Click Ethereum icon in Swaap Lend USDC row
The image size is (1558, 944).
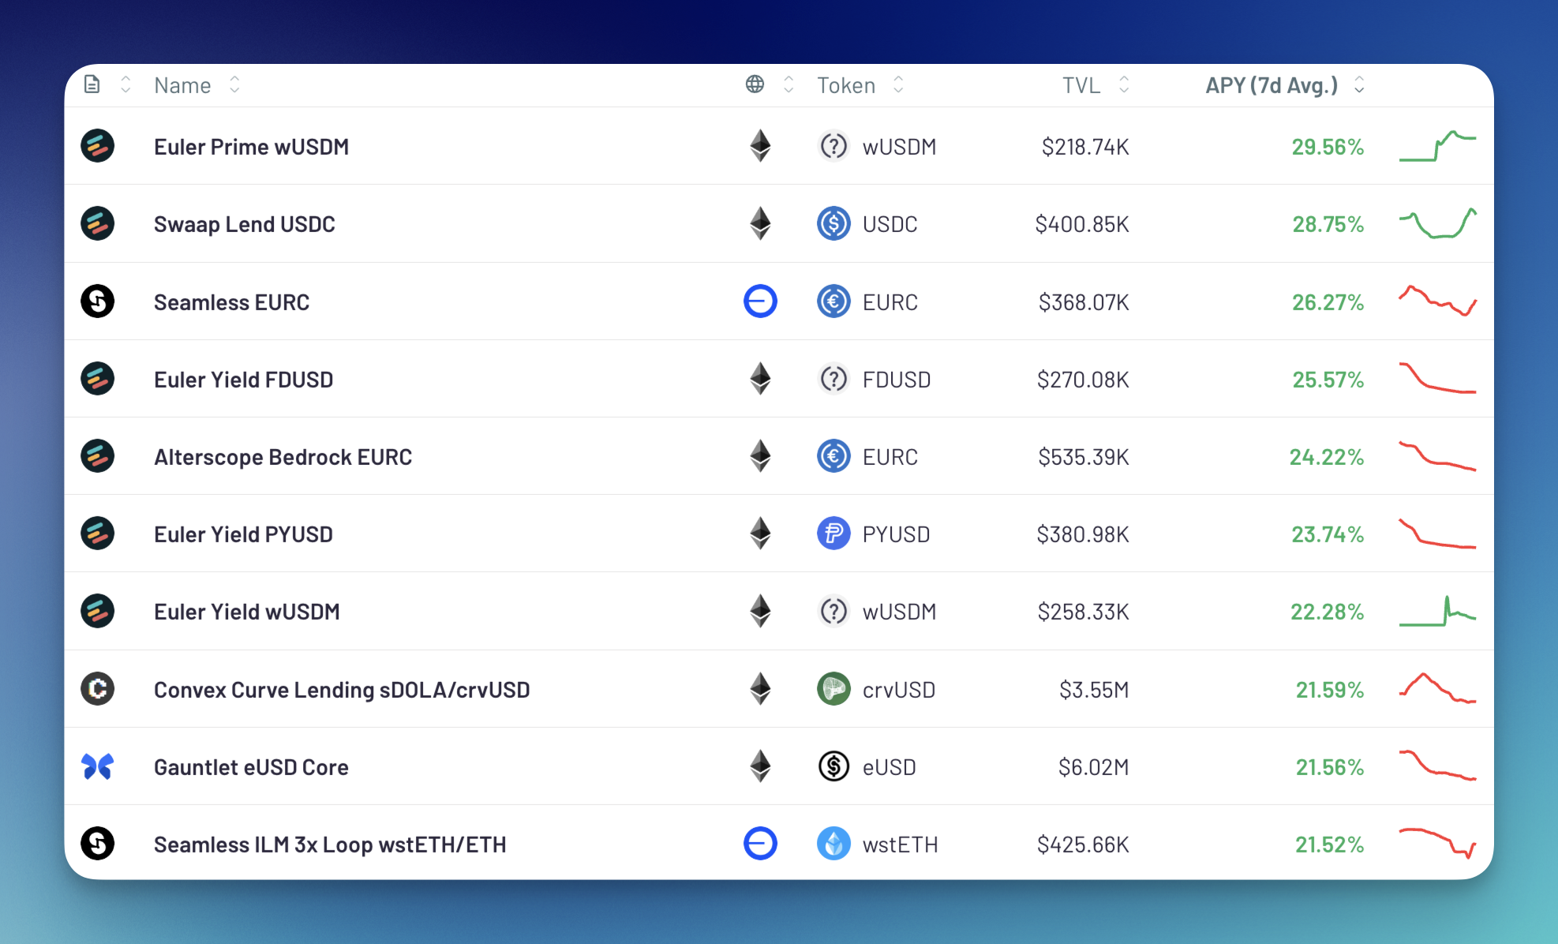tap(760, 223)
